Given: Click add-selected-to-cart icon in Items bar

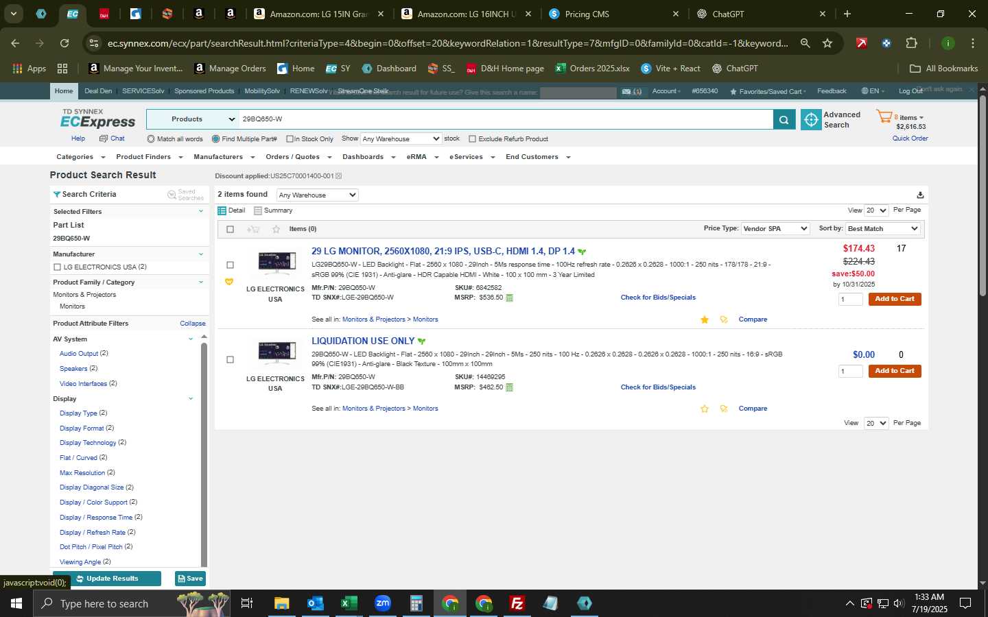Looking at the screenshot, I should (x=253, y=230).
